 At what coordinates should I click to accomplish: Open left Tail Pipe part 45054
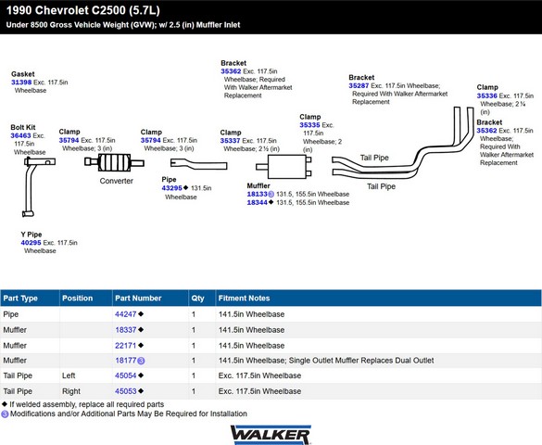coord(126,375)
